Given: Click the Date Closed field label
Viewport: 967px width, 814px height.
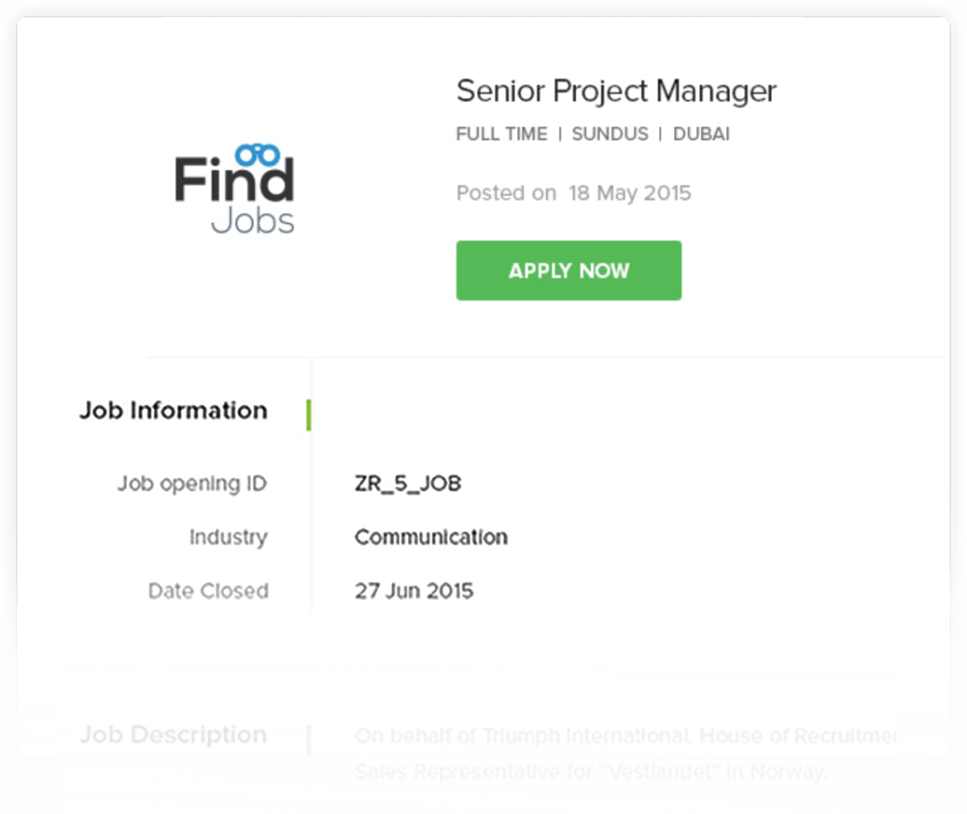Looking at the screenshot, I should pos(208,591).
